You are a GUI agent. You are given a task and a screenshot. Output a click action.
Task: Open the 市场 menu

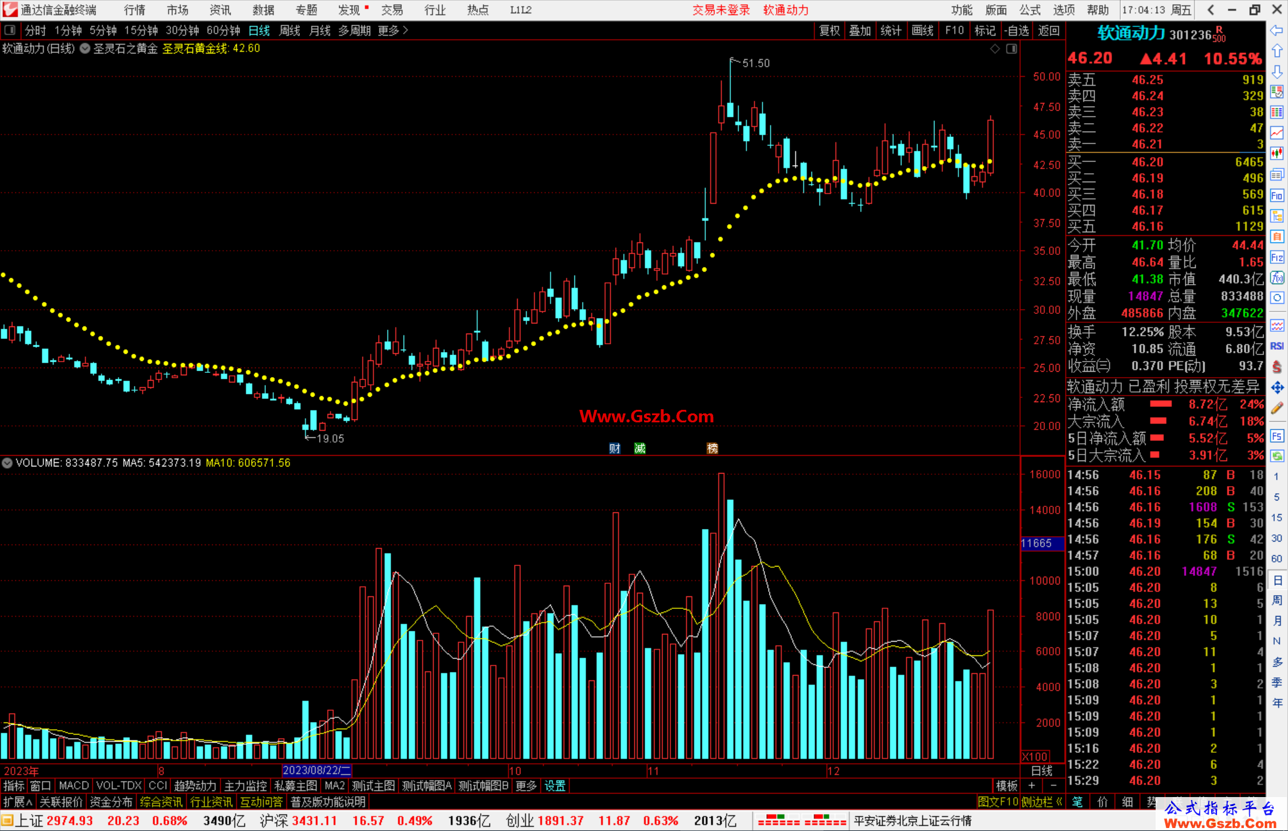click(x=178, y=10)
